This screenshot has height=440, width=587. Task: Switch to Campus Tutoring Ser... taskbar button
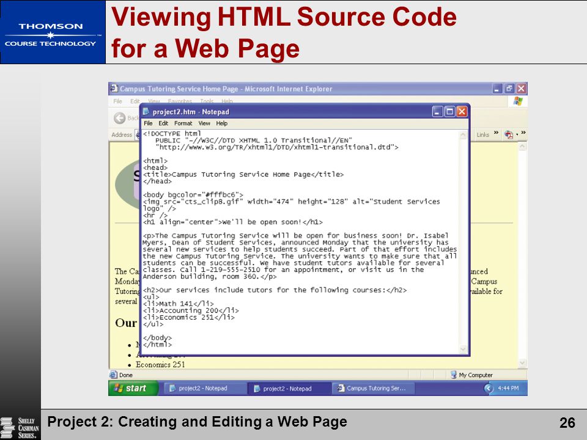coord(374,389)
